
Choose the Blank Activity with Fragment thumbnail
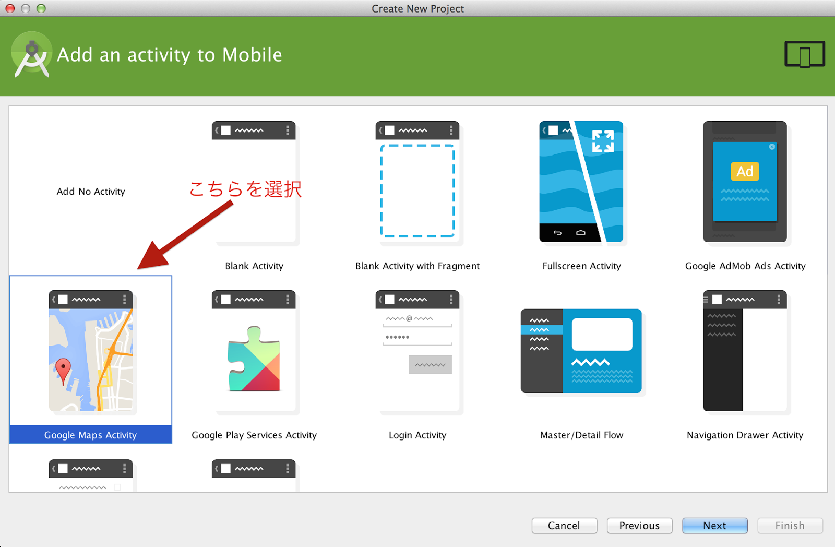coord(417,183)
